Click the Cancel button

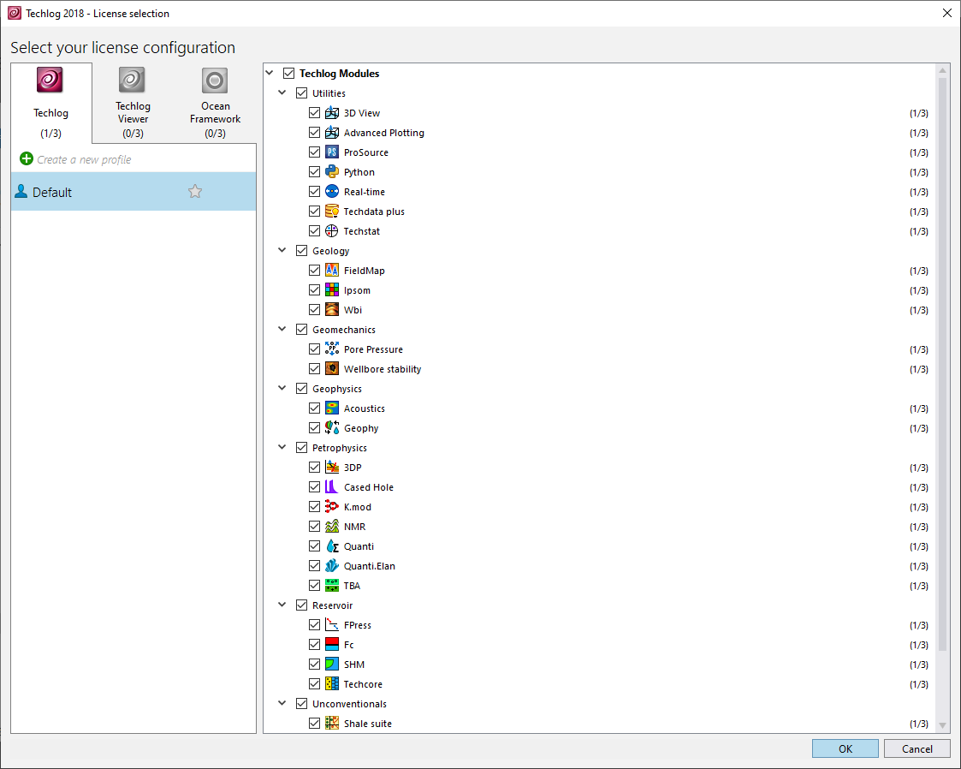click(x=917, y=748)
